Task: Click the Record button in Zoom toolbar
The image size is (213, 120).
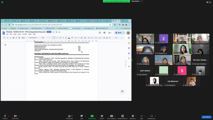Action: point(102,117)
